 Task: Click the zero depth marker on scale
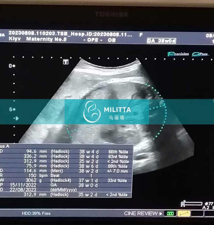[12, 66]
